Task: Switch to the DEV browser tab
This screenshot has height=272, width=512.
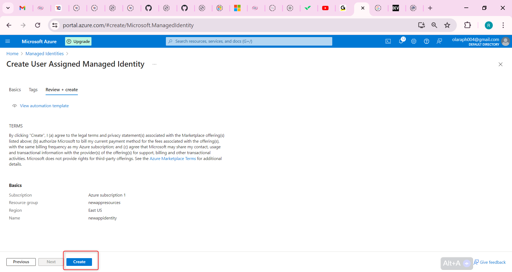Action: [x=396, y=8]
